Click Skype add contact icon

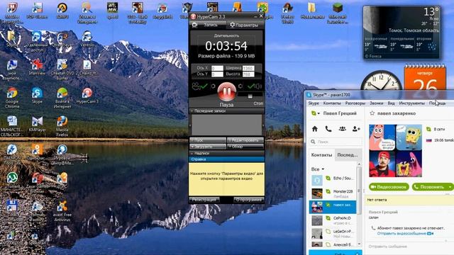click(356, 129)
